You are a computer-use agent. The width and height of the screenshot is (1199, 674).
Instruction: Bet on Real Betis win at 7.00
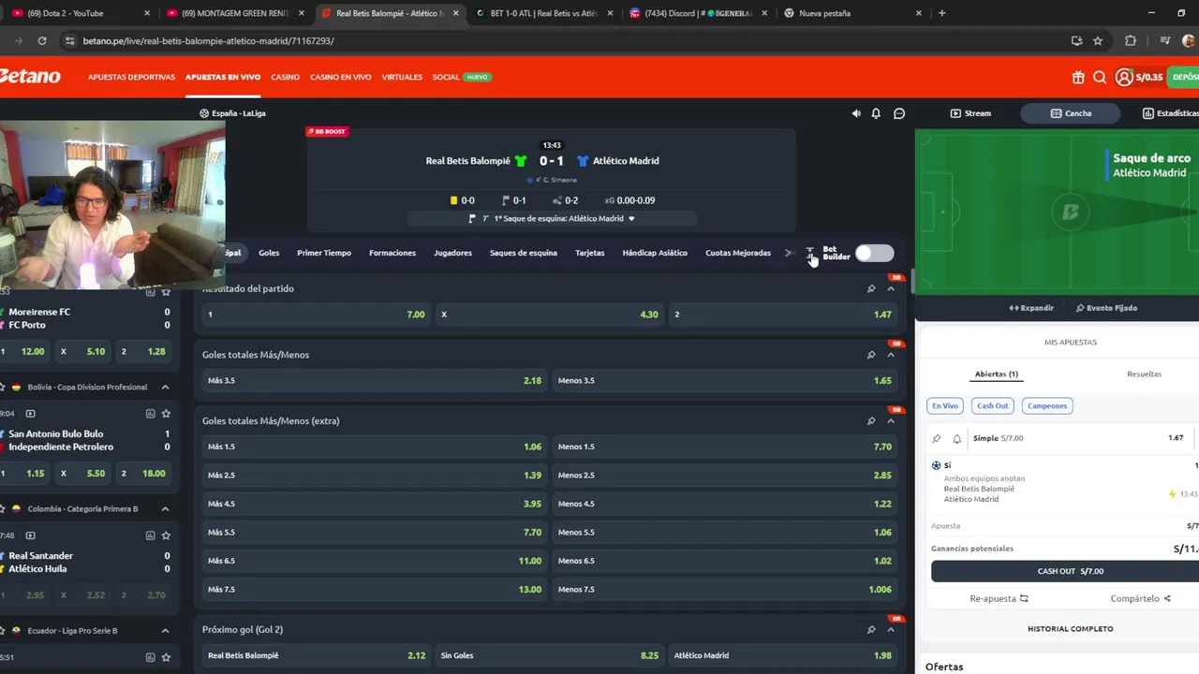click(317, 315)
